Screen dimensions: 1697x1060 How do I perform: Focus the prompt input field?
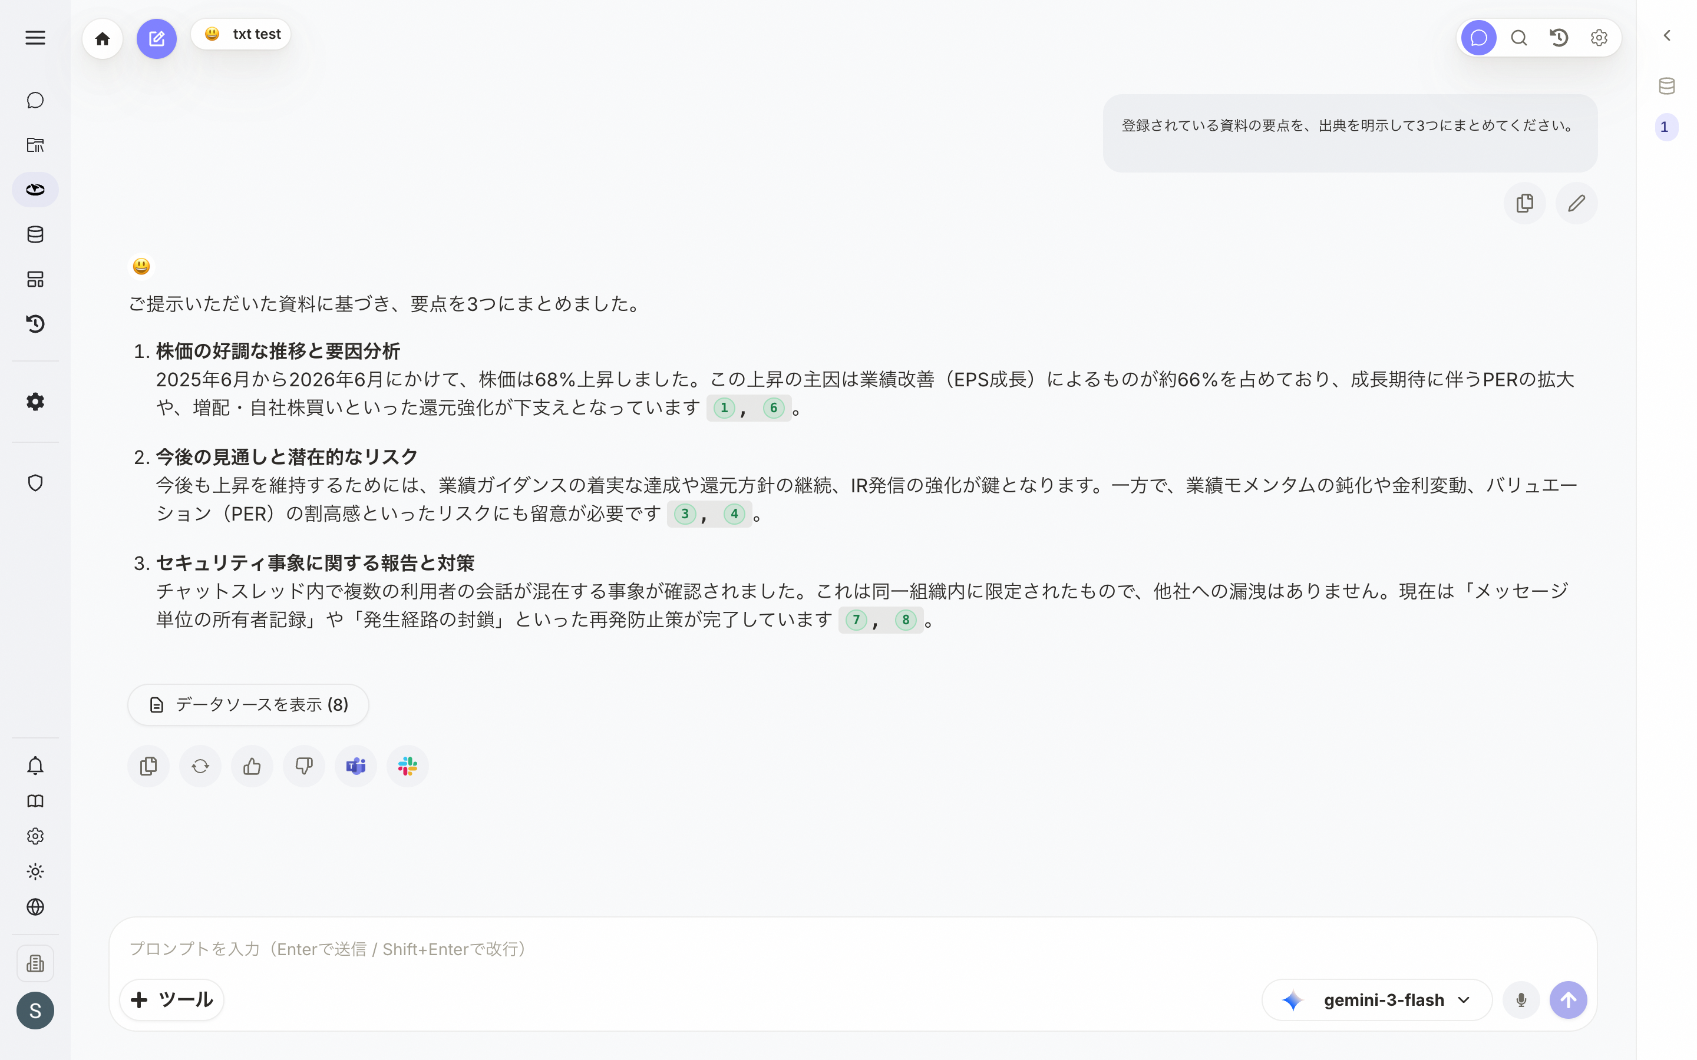853,949
